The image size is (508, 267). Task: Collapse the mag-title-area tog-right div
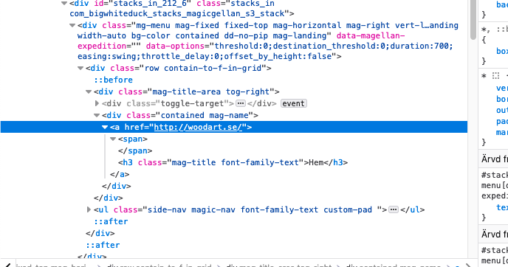pyautogui.click(x=89, y=92)
